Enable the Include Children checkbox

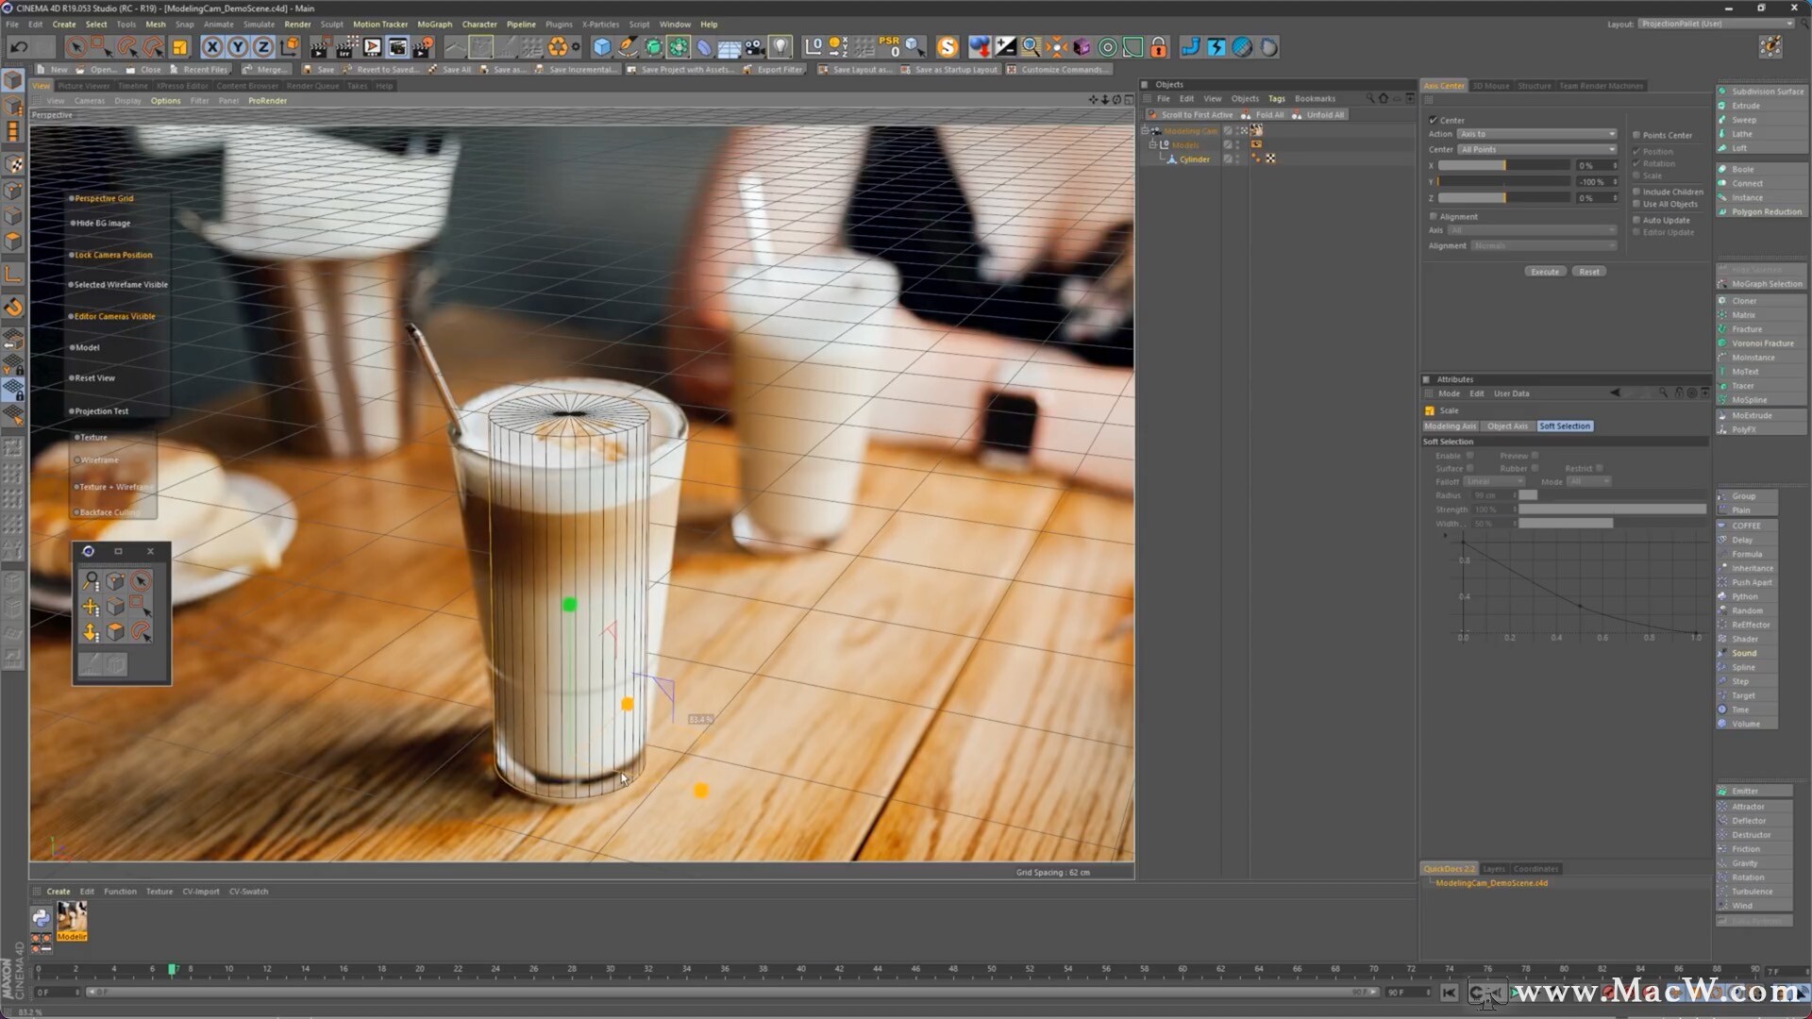pyautogui.click(x=1636, y=192)
